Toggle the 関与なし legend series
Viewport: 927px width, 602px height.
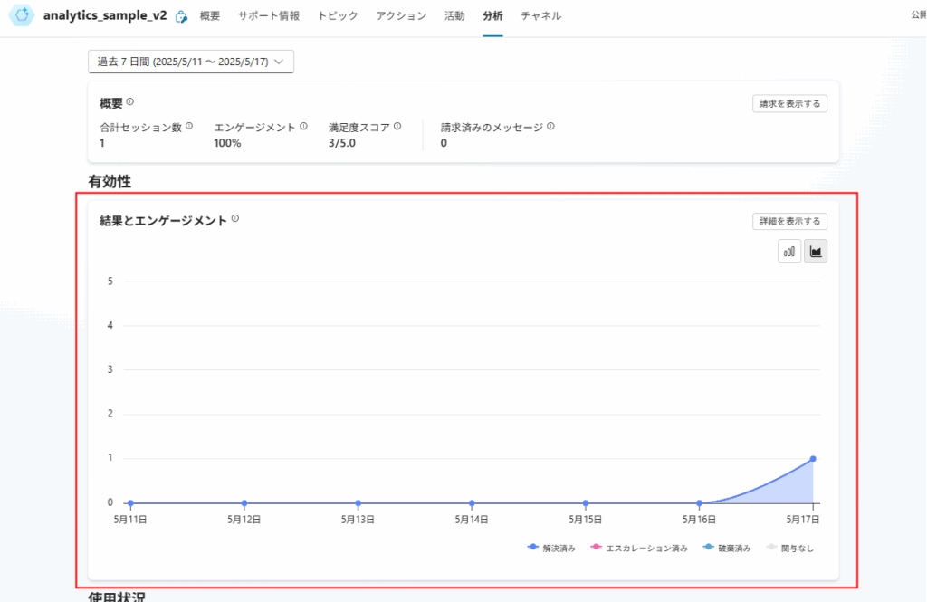coord(789,549)
